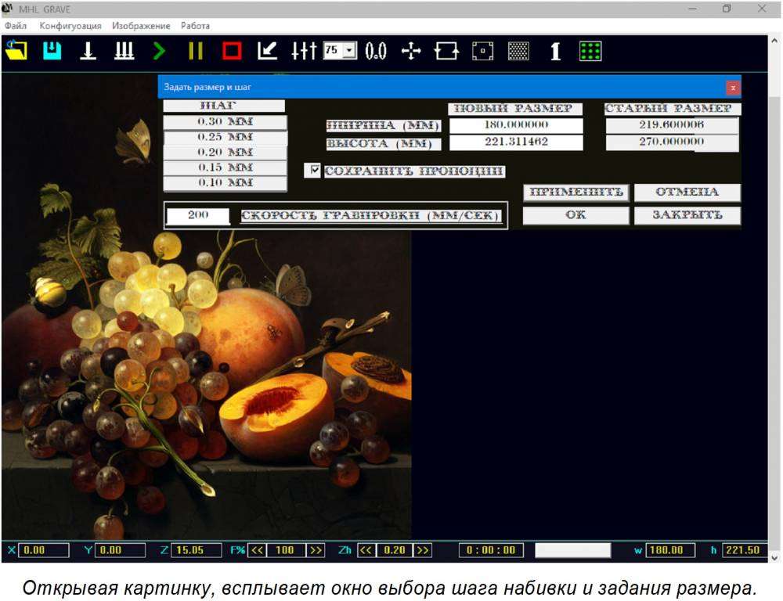Click the yellow pause icon
783x601 pixels.
pos(195,51)
